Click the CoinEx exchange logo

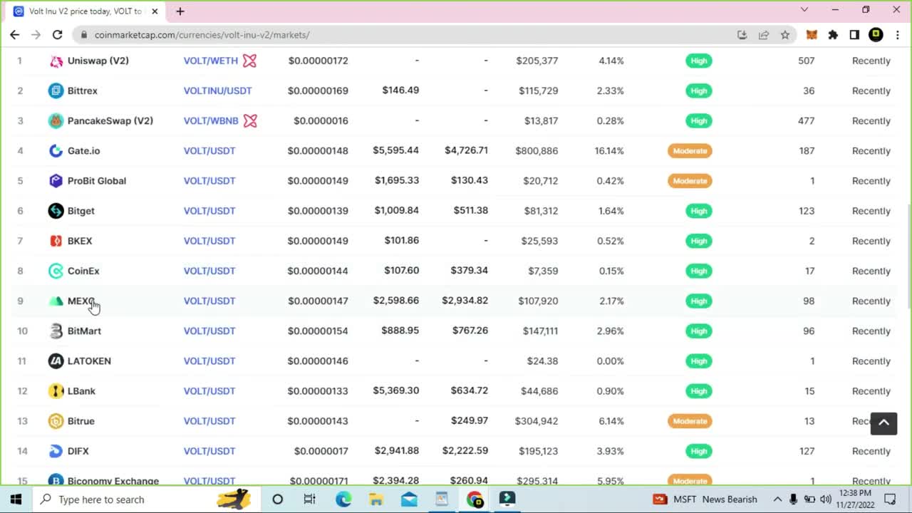(x=56, y=271)
